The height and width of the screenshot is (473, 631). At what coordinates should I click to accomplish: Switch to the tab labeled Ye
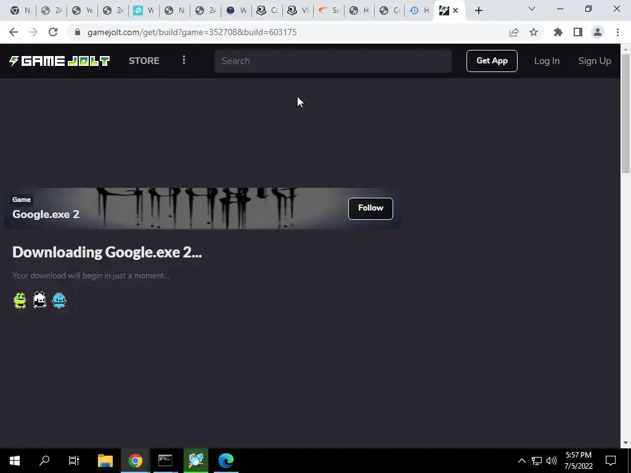(82, 10)
